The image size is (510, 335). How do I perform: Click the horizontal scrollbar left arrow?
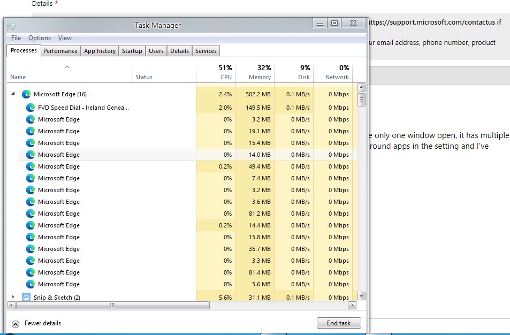pos(11,306)
